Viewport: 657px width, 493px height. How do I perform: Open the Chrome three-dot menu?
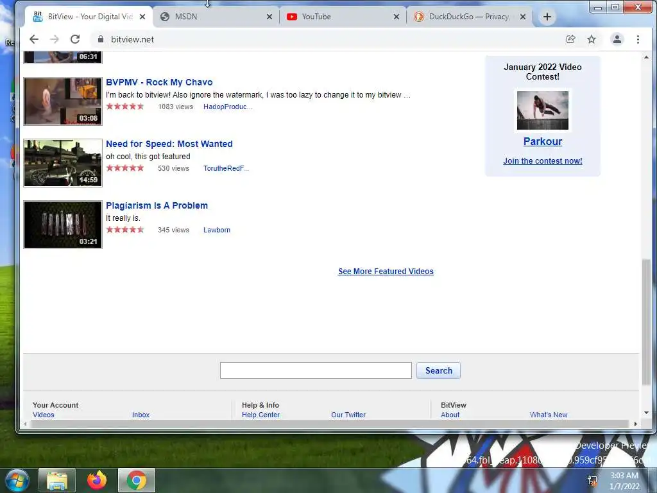coord(638,39)
